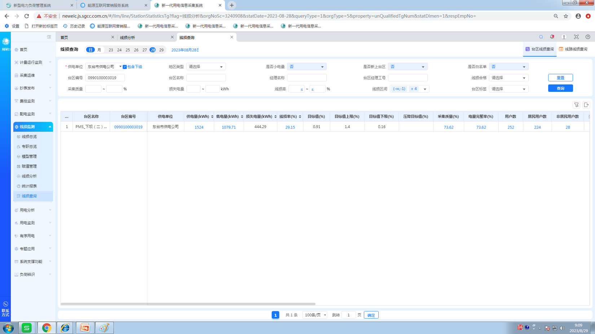595x334 pixels.
Task: Open the 地区类型 dropdown
Action: 206,67
